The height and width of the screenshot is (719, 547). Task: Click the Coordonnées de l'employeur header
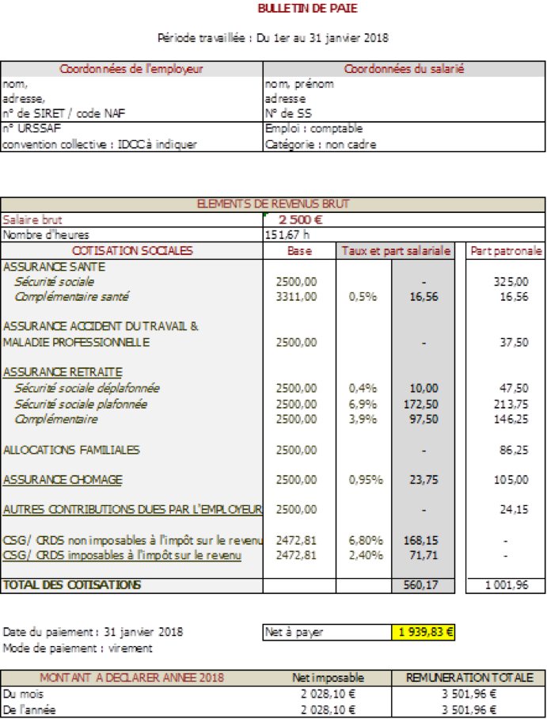pyautogui.click(x=131, y=69)
